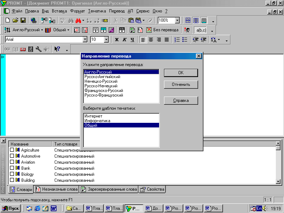
Task: Click the Copy icon in toolbar
Action: pyautogui.click(x=123, y=20)
